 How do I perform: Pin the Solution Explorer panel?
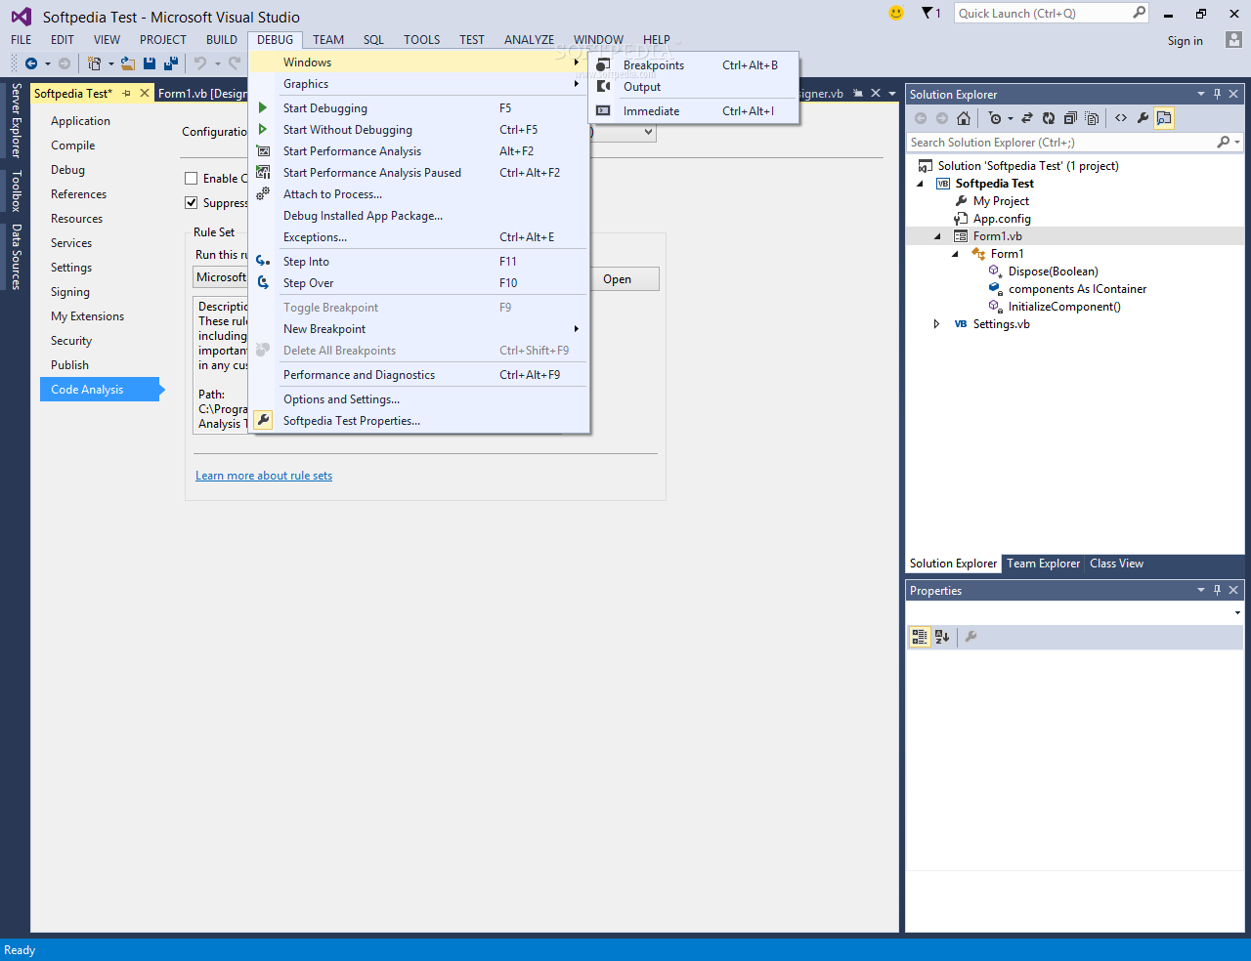pyautogui.click(x=1217, y=94)
